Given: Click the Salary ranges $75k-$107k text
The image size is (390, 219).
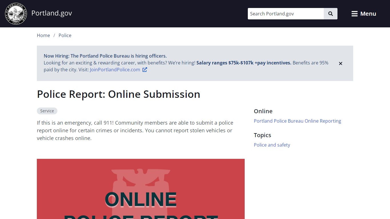Looking at the screenshot, I should click(244, 63).
